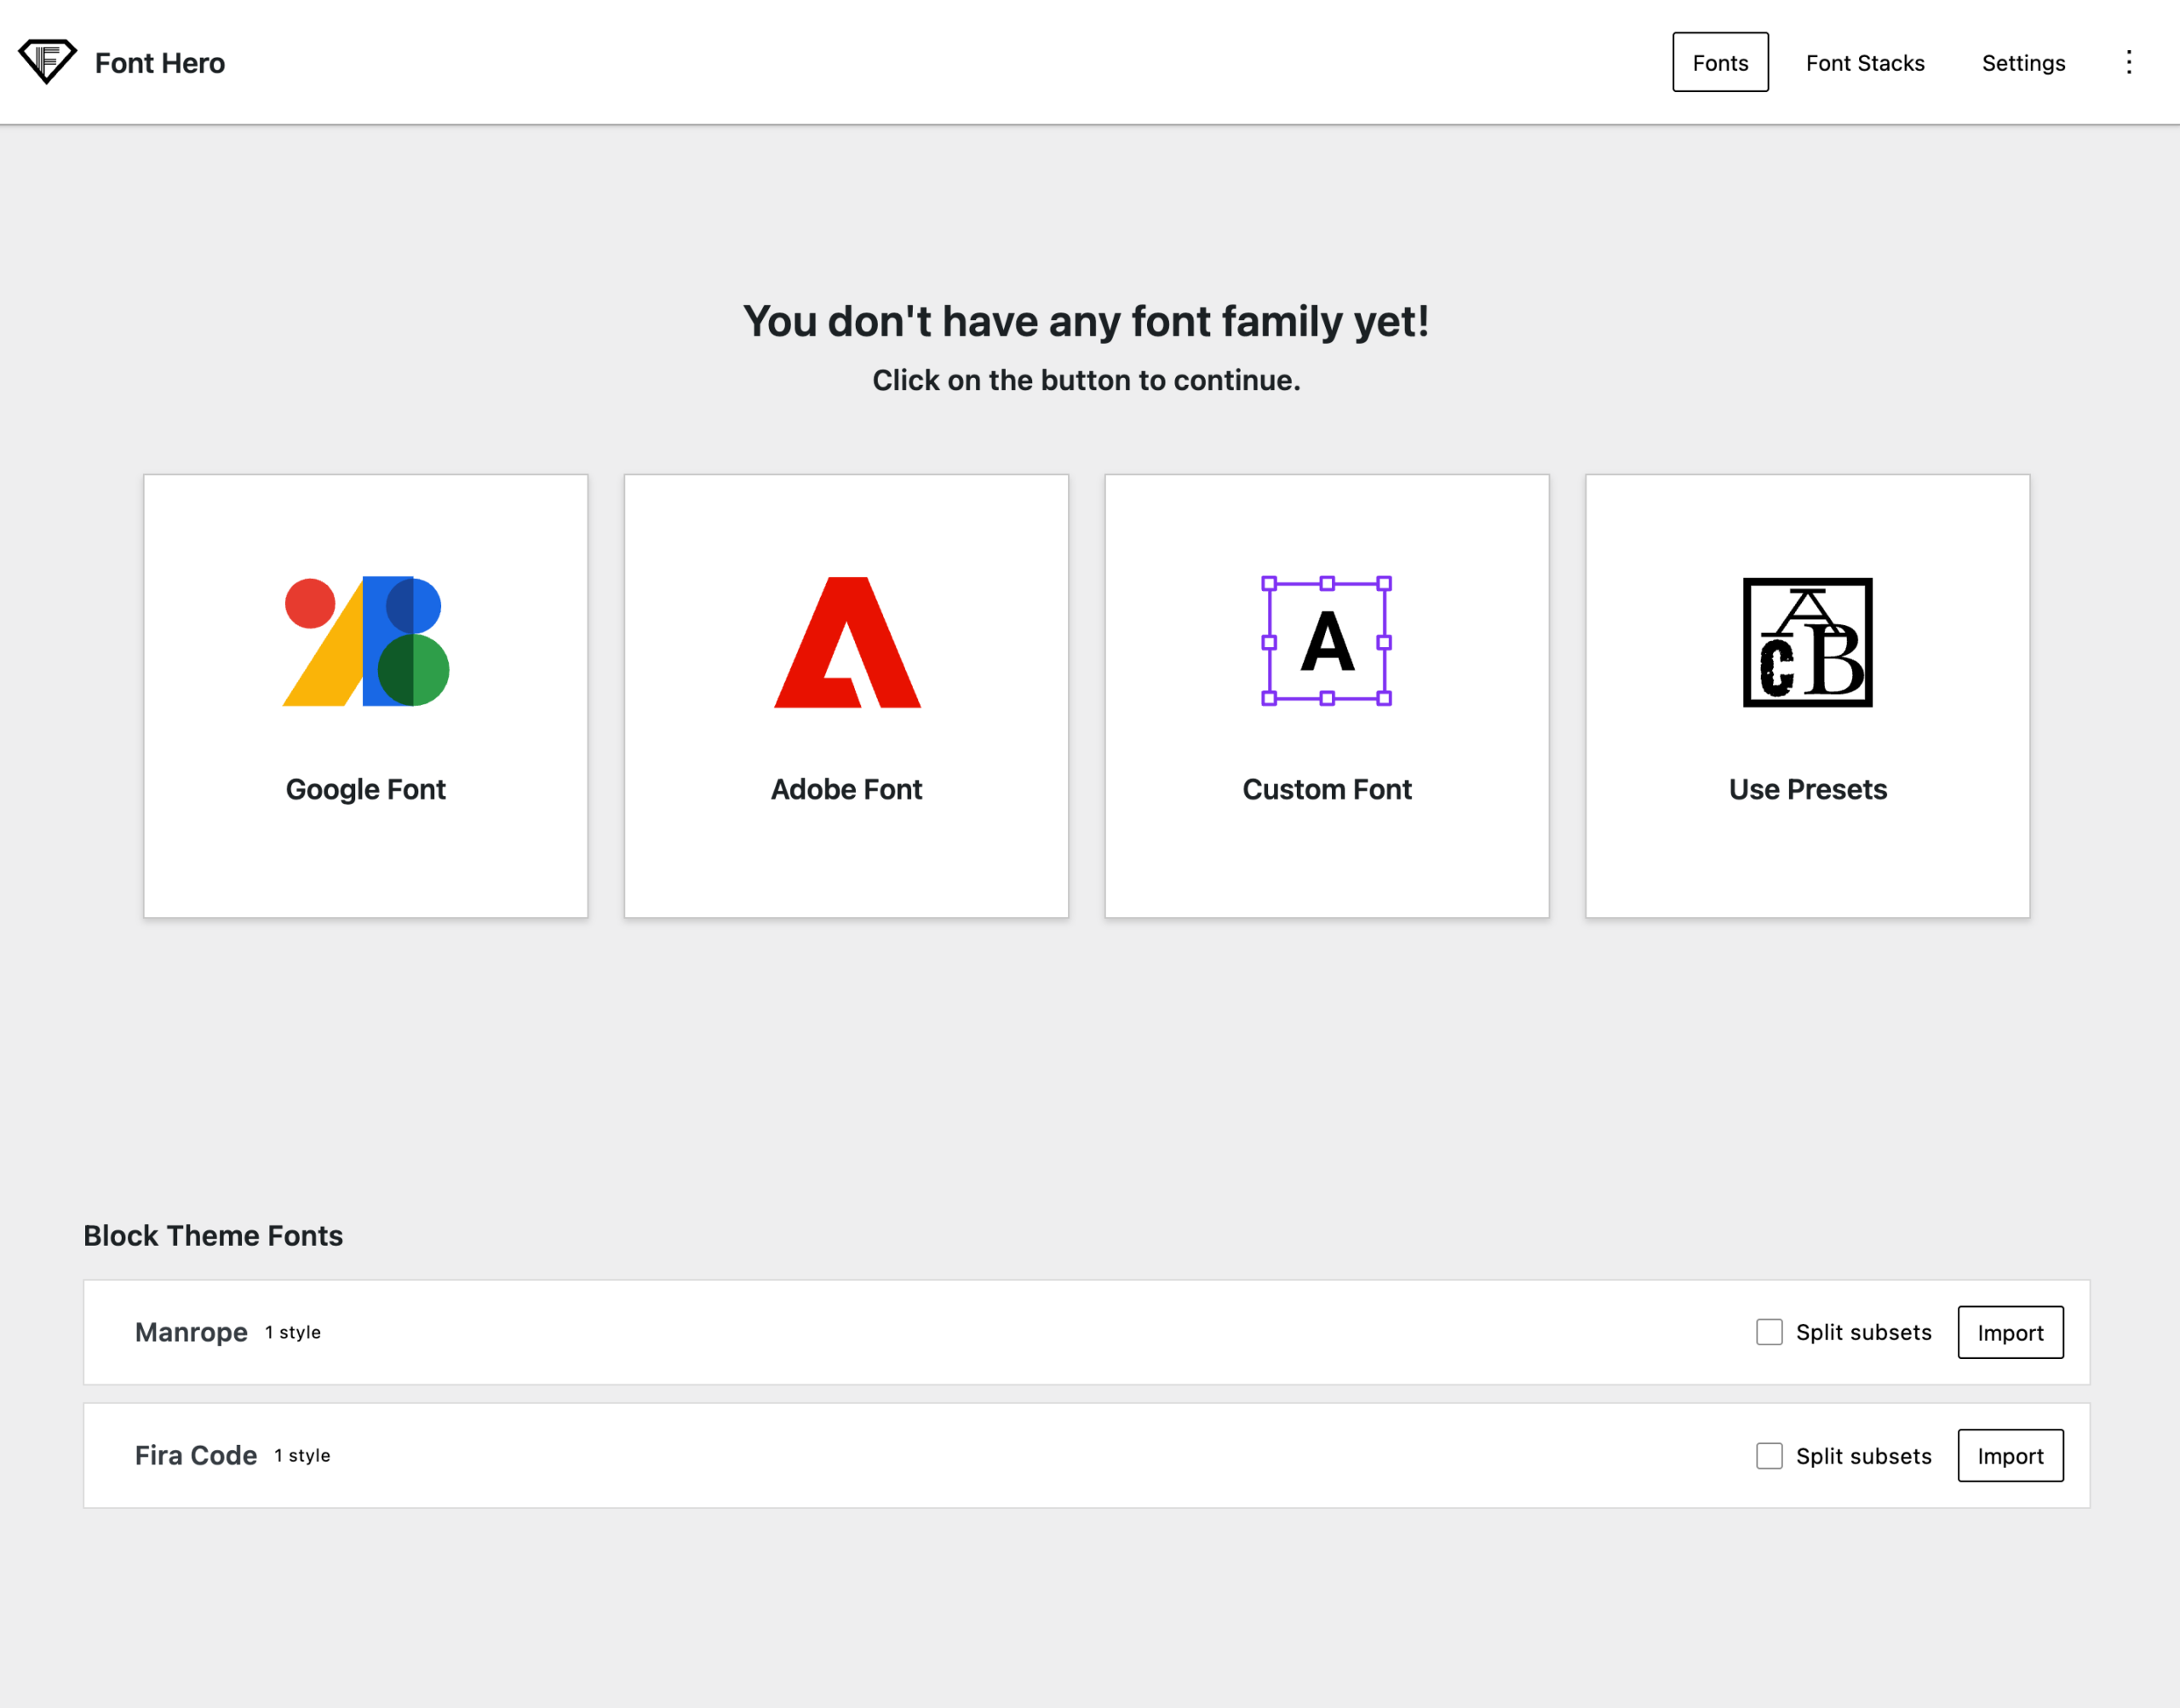Image resolution: width=2180 pixels, height=1708 pixels.
Task: Go to the Settings tab
Action: (x=2023, y=62)
